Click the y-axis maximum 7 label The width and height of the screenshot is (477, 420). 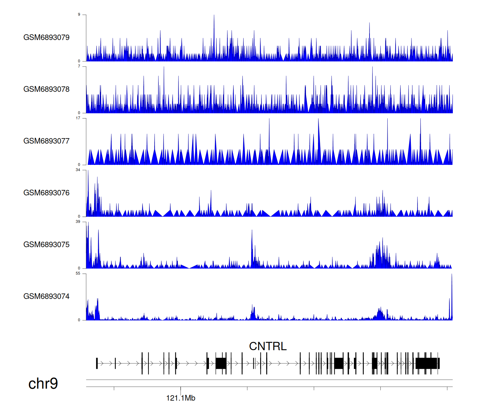(x=79, y=66)
